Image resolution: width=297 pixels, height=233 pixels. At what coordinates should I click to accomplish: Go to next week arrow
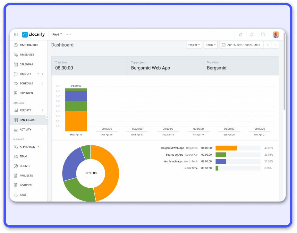point(275,45)
